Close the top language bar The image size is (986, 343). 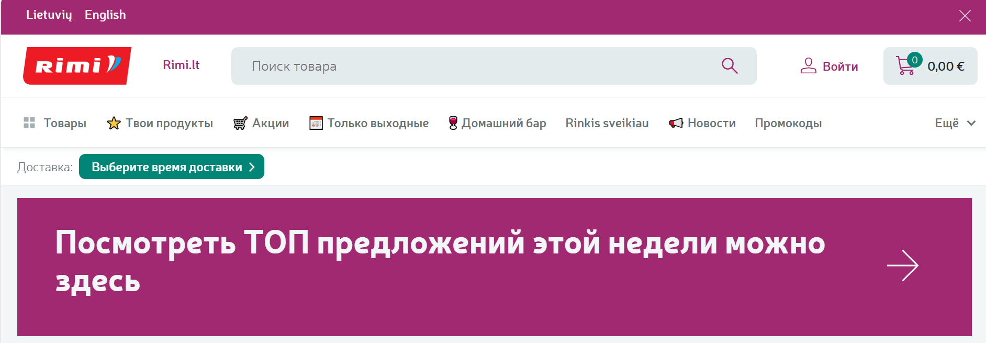point(965,16)
